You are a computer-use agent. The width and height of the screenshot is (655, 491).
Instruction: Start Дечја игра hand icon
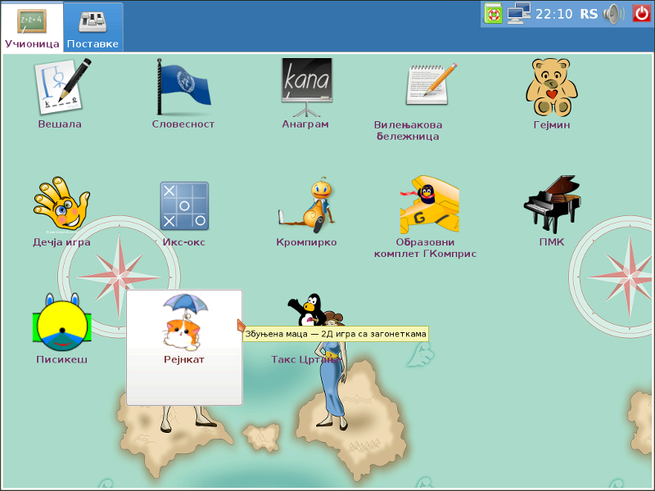coord(61,207)
